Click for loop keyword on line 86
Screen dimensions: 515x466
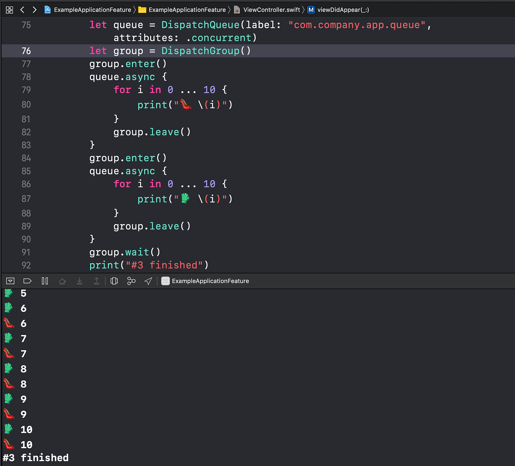coord(122,184)
